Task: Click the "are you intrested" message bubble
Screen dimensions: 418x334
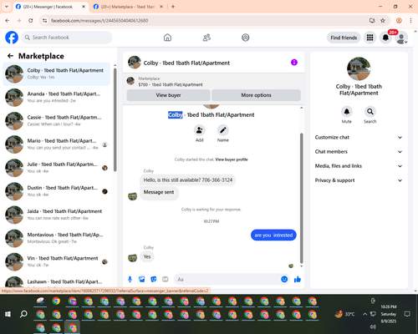Action: click(x=273, y=235)
